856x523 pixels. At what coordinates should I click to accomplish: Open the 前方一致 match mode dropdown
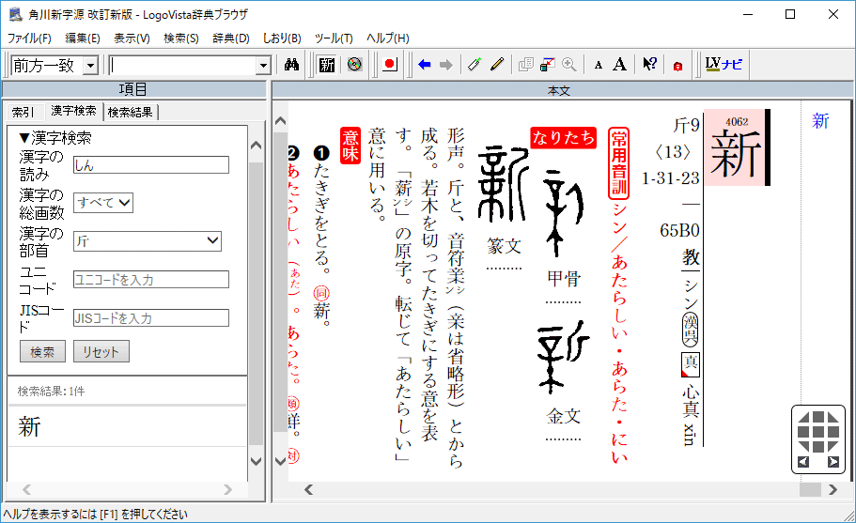(x=90, y=66)
